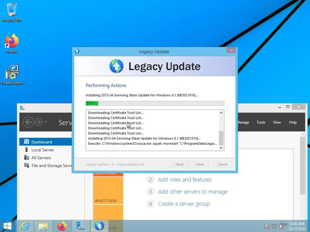Click the Server Manager forward arrow

[39, 122]
